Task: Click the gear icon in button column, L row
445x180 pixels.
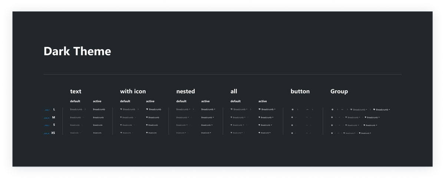Action: (293, 110)
